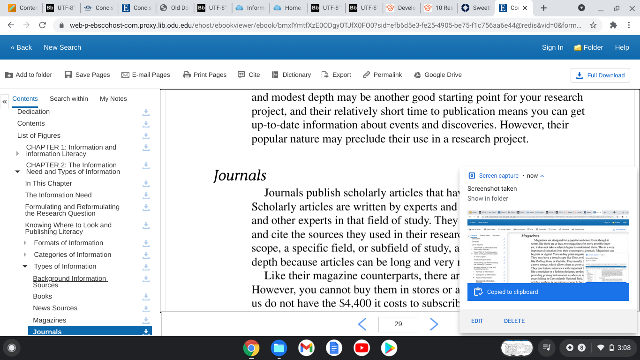Download the Magazines section

(x=146, y=321)
